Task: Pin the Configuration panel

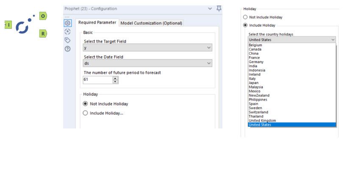Action: click(219, 8)
